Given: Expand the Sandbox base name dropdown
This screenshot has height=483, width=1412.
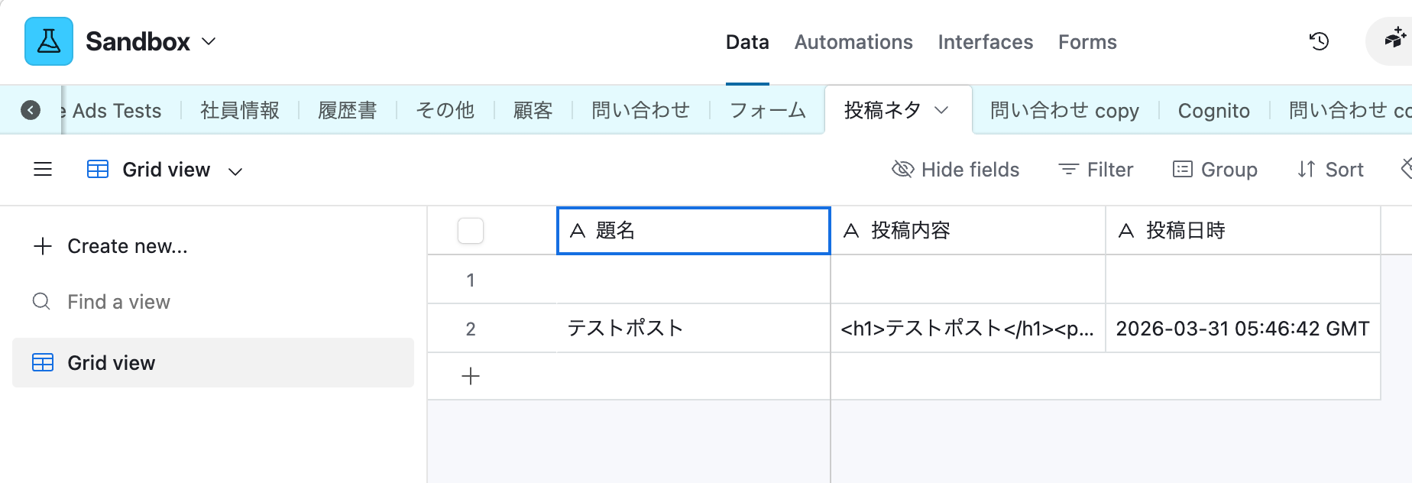Looking at the screenshot, I should click(209, 41).
